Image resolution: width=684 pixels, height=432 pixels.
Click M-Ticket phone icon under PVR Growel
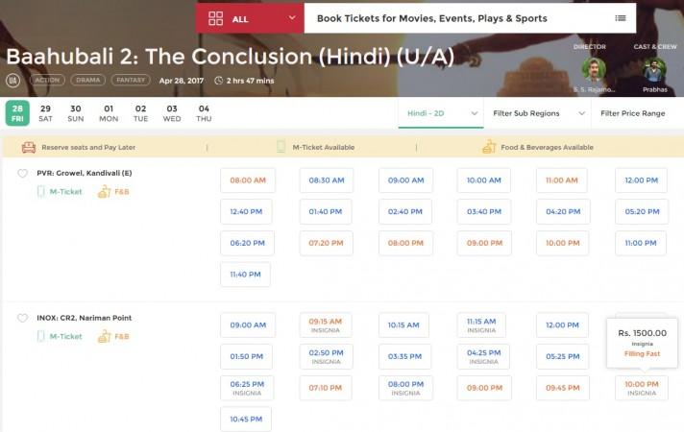click(x=41, y=192)
